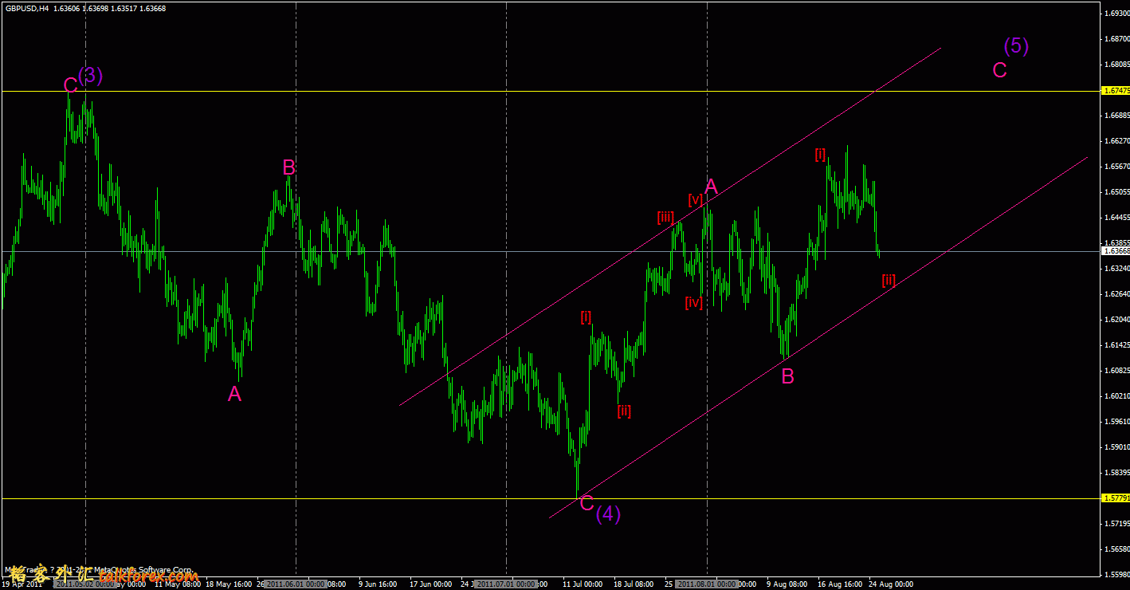Viewport: 1130px width, 590px height.
Task: Click the pink C label beside (3)
Action: click(70, 84)
